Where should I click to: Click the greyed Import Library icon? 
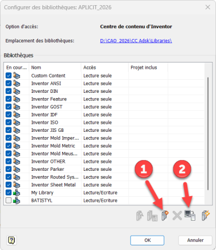[x=140, y=216]
